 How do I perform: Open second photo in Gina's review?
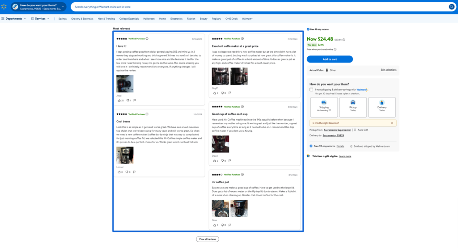(x=239, y=208)
